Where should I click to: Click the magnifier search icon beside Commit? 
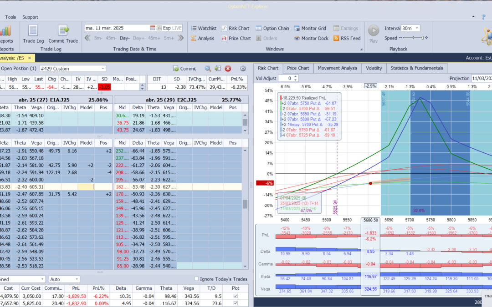point(208,69)
